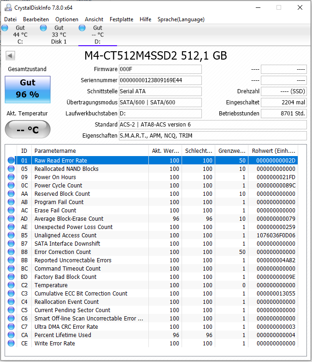Click the Gut 96 % health status button
The width and height of the screenshot is (312, 362).
(x=28, y=90)
